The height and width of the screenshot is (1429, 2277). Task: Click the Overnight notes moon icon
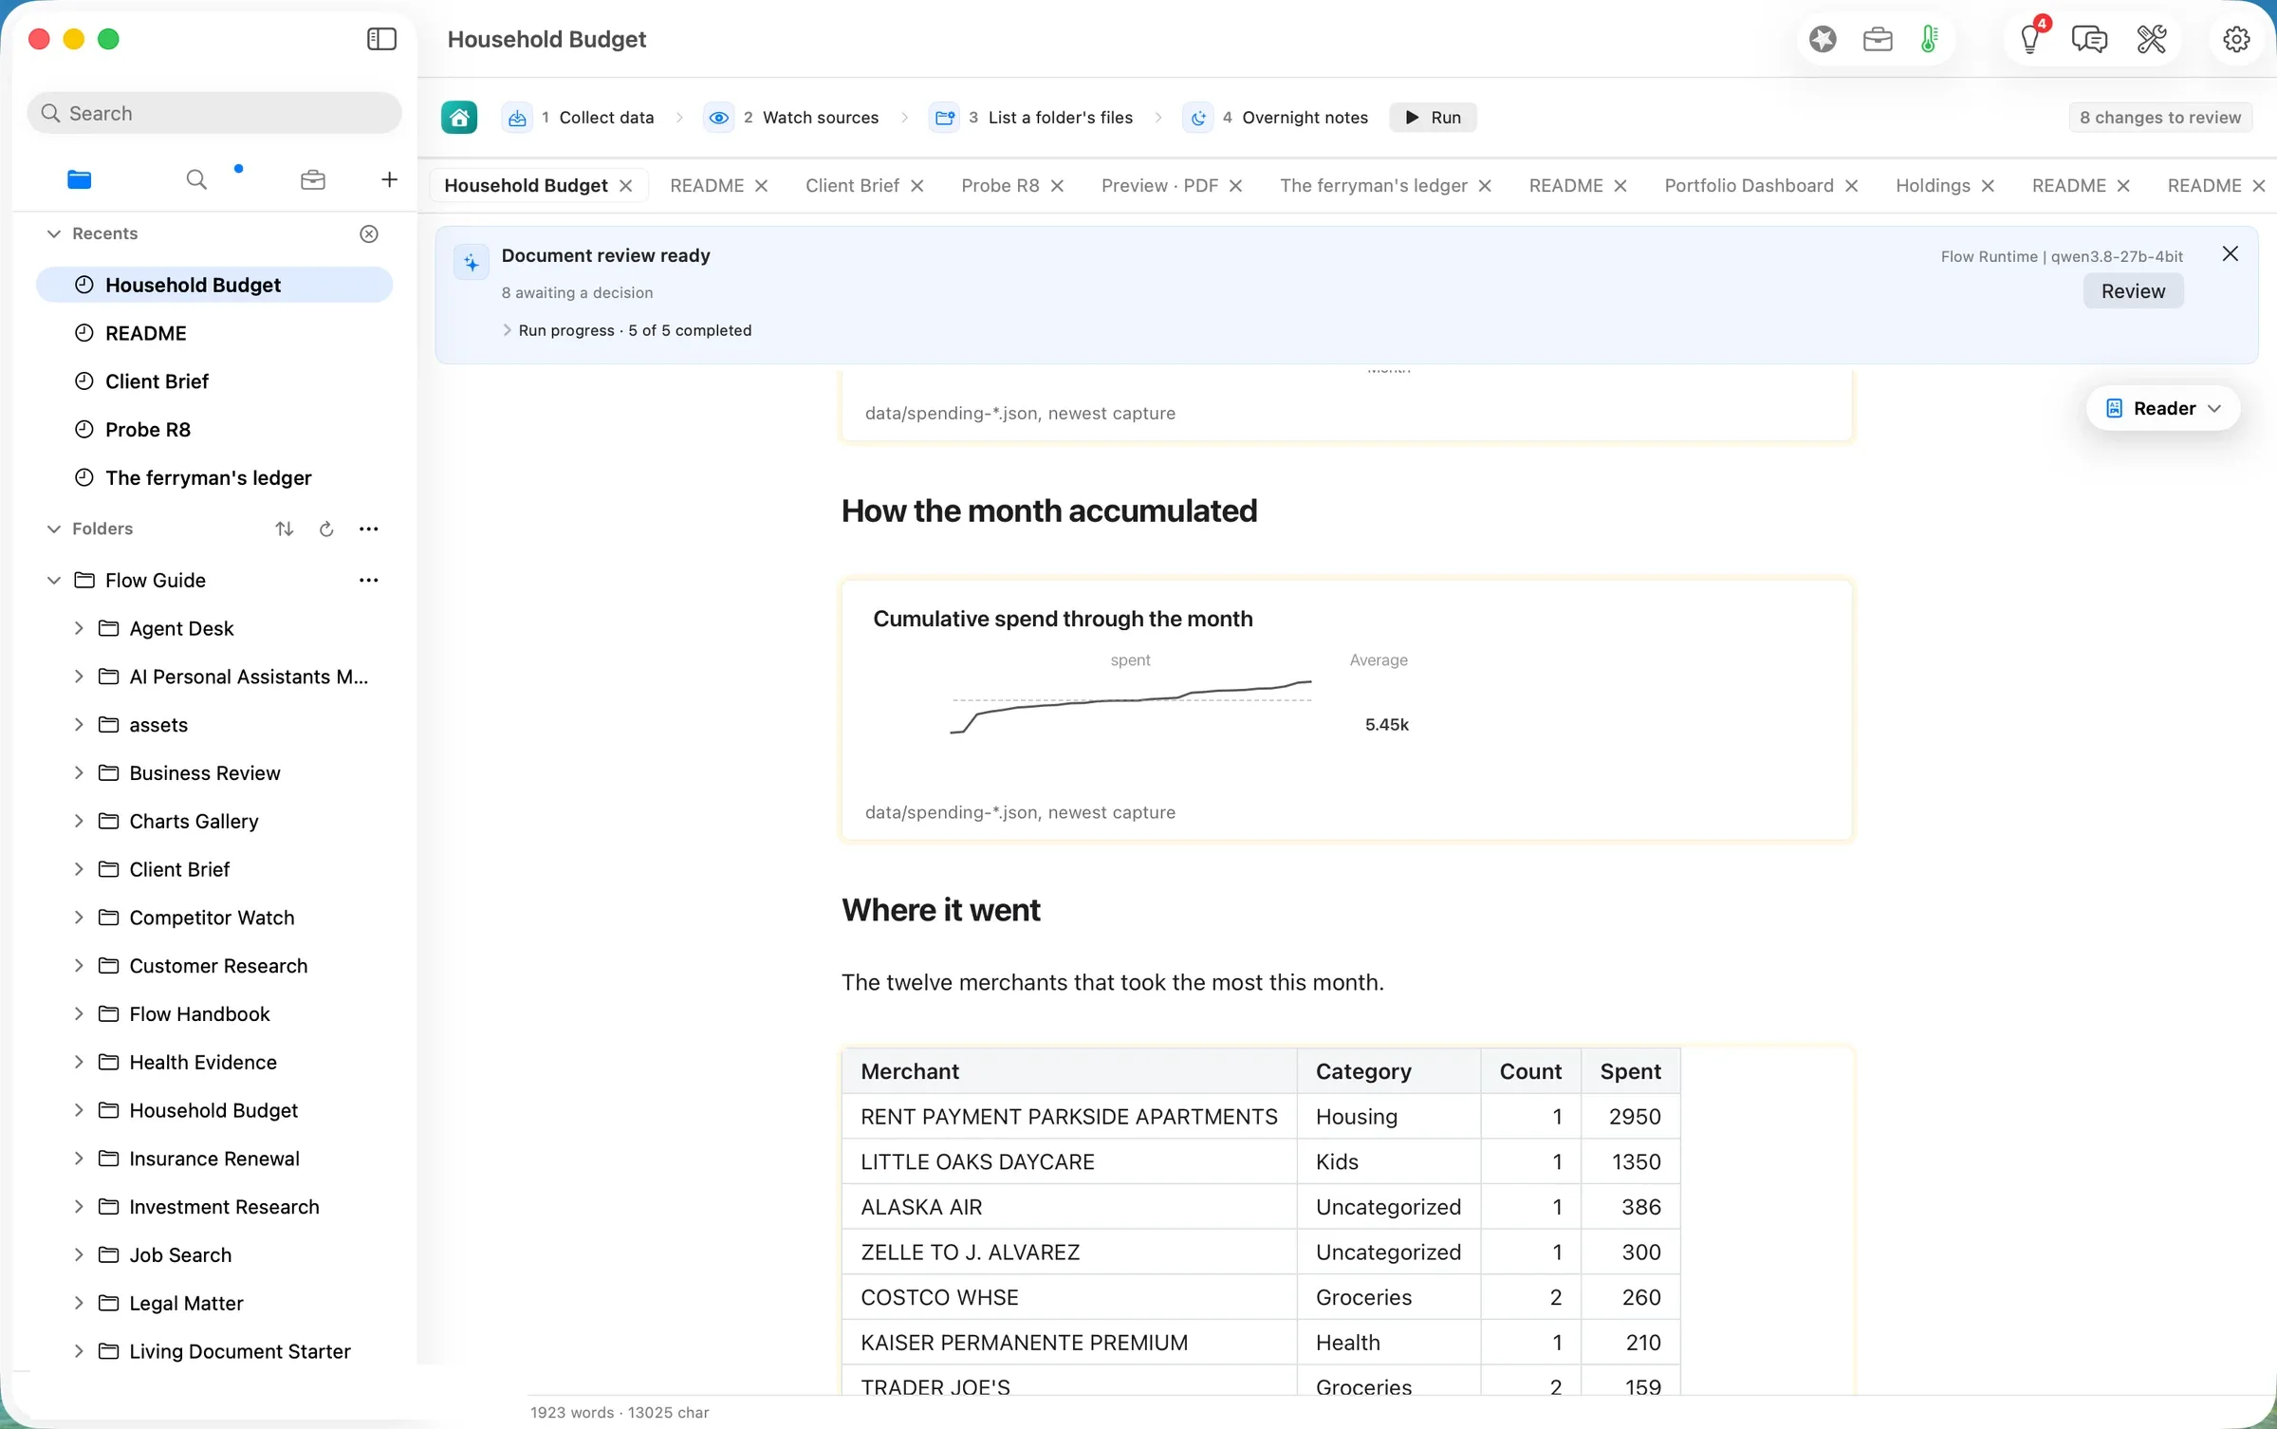[1198, 118]
